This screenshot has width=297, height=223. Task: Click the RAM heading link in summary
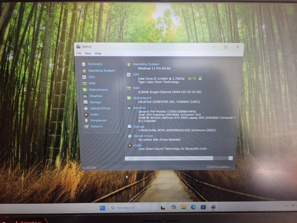click(136, 88)
